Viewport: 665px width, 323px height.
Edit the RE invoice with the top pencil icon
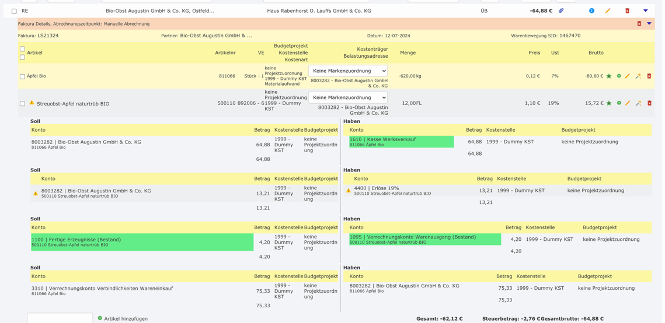pyautogui.click(x=608, y=10)
